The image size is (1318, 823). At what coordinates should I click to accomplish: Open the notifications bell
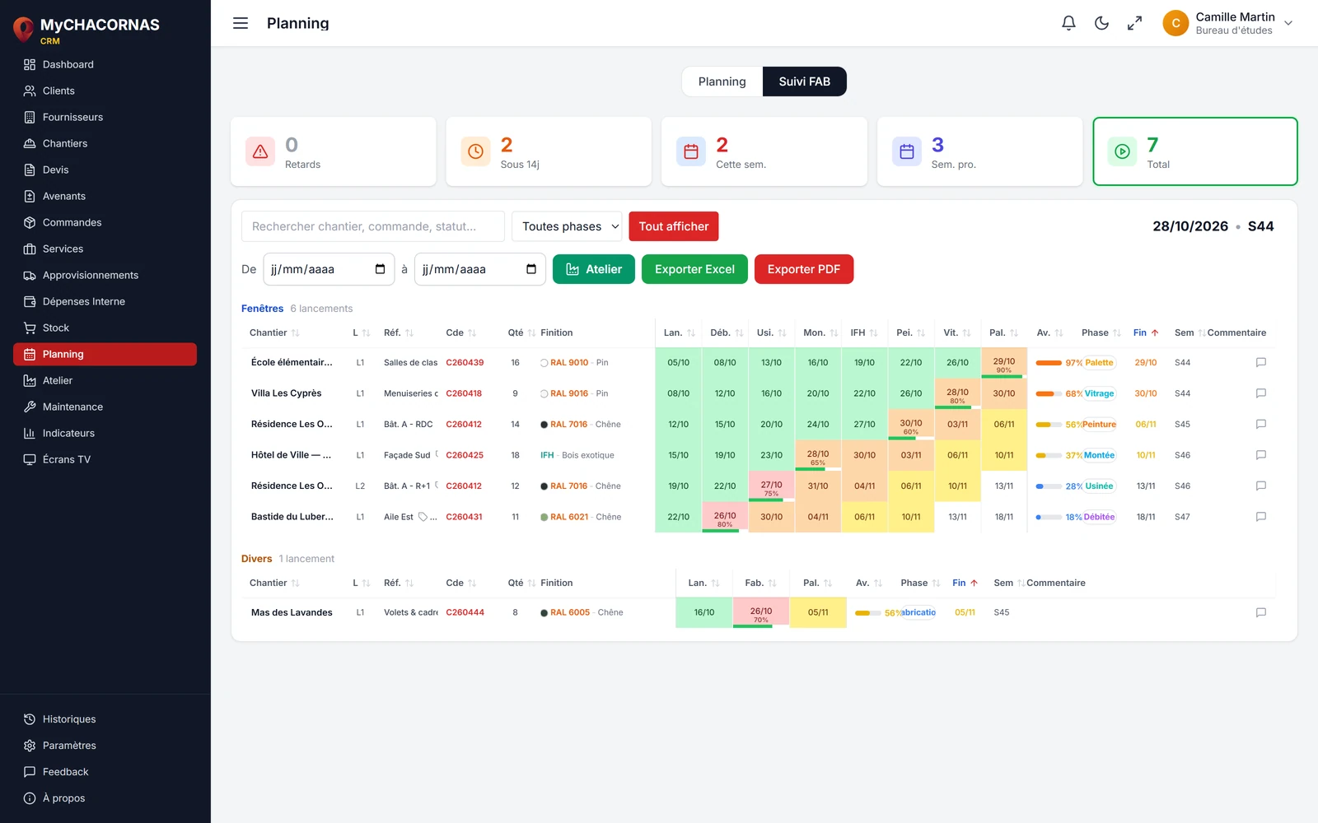click(1068, 23)
